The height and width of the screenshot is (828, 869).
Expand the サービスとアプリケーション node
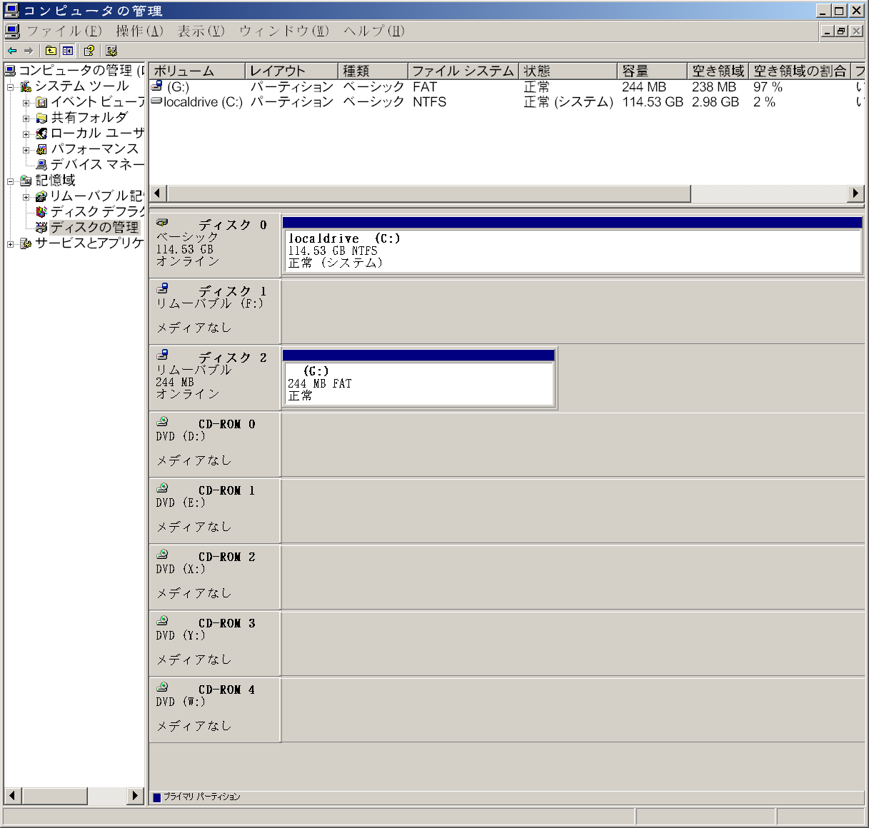[x=11, y=244]
